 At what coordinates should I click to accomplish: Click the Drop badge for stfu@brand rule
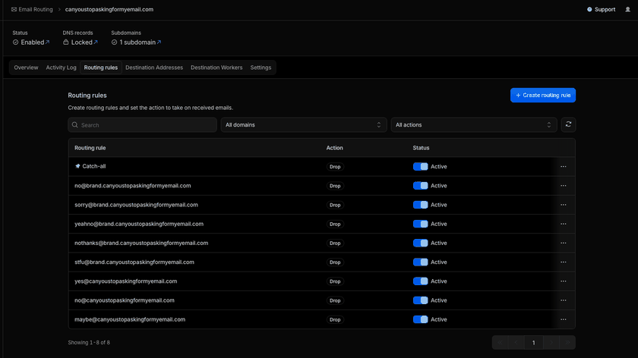click(x=335, y=262)
